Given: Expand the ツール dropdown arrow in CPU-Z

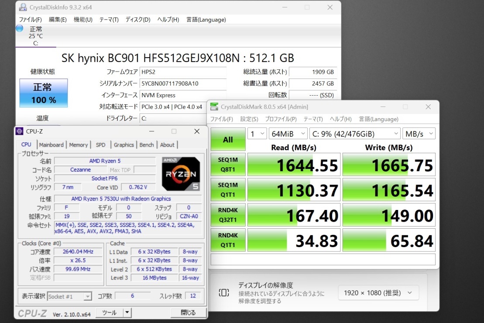Looking at the screenshot, I should (127, 313).
